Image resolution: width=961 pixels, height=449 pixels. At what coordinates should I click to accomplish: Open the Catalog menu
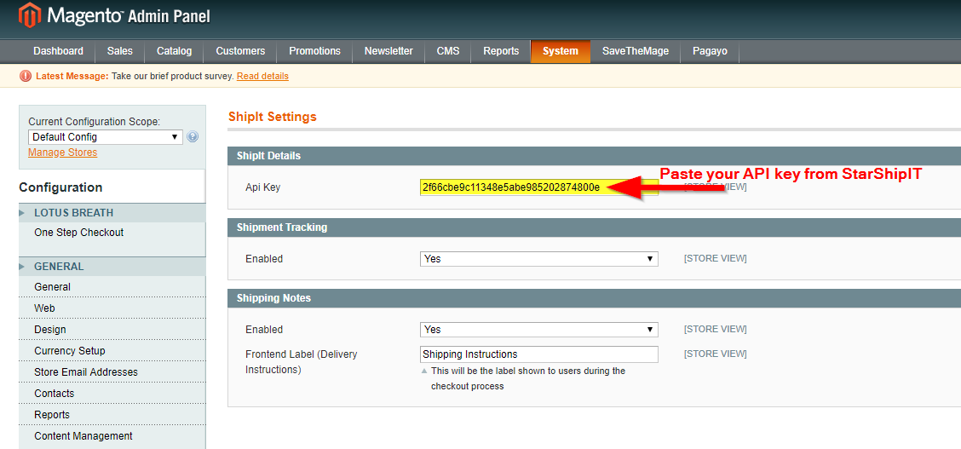point(174,51)
